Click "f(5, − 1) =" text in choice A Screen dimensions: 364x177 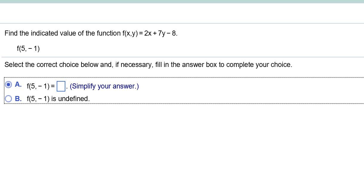(40, 86)
